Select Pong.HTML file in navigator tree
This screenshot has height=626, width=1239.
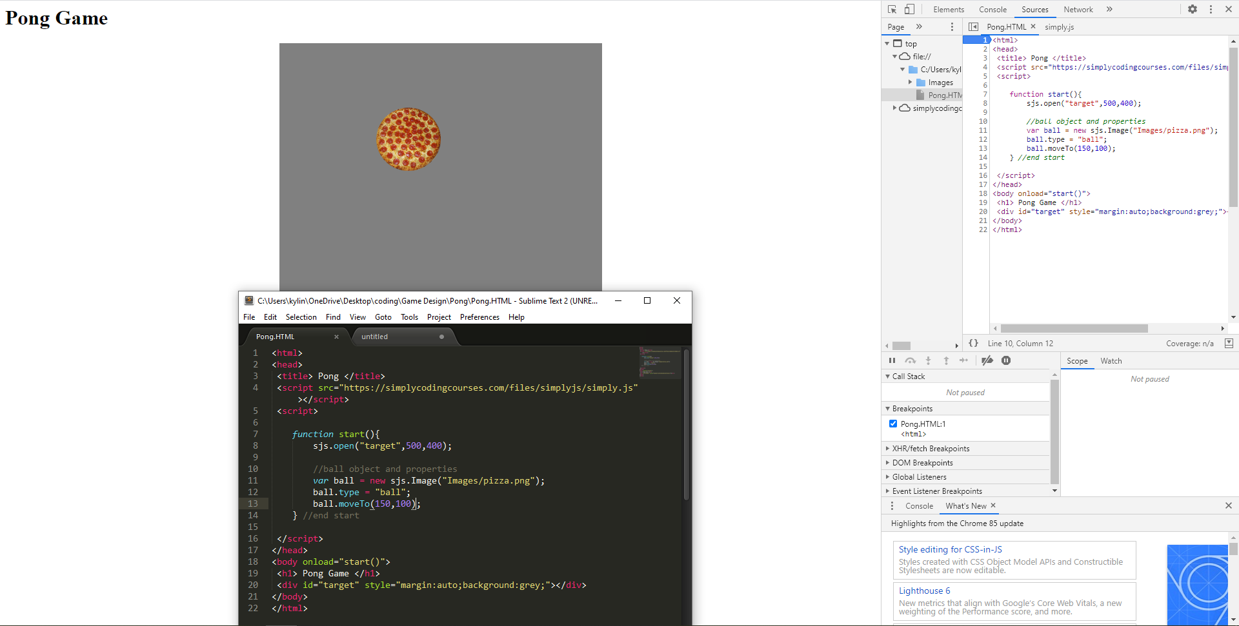click(x=944, y=95)
